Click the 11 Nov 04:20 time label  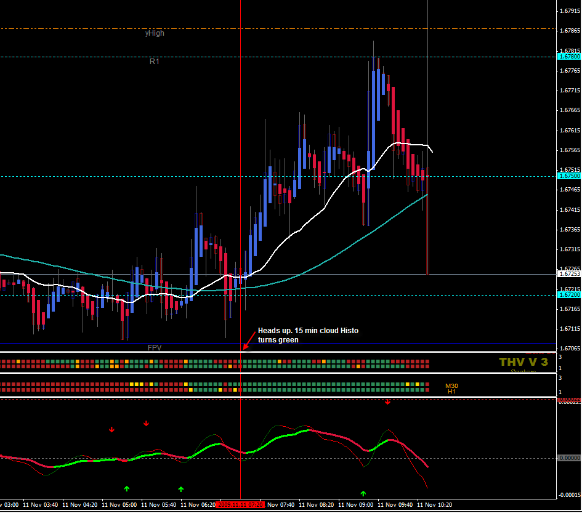point(80,505)
